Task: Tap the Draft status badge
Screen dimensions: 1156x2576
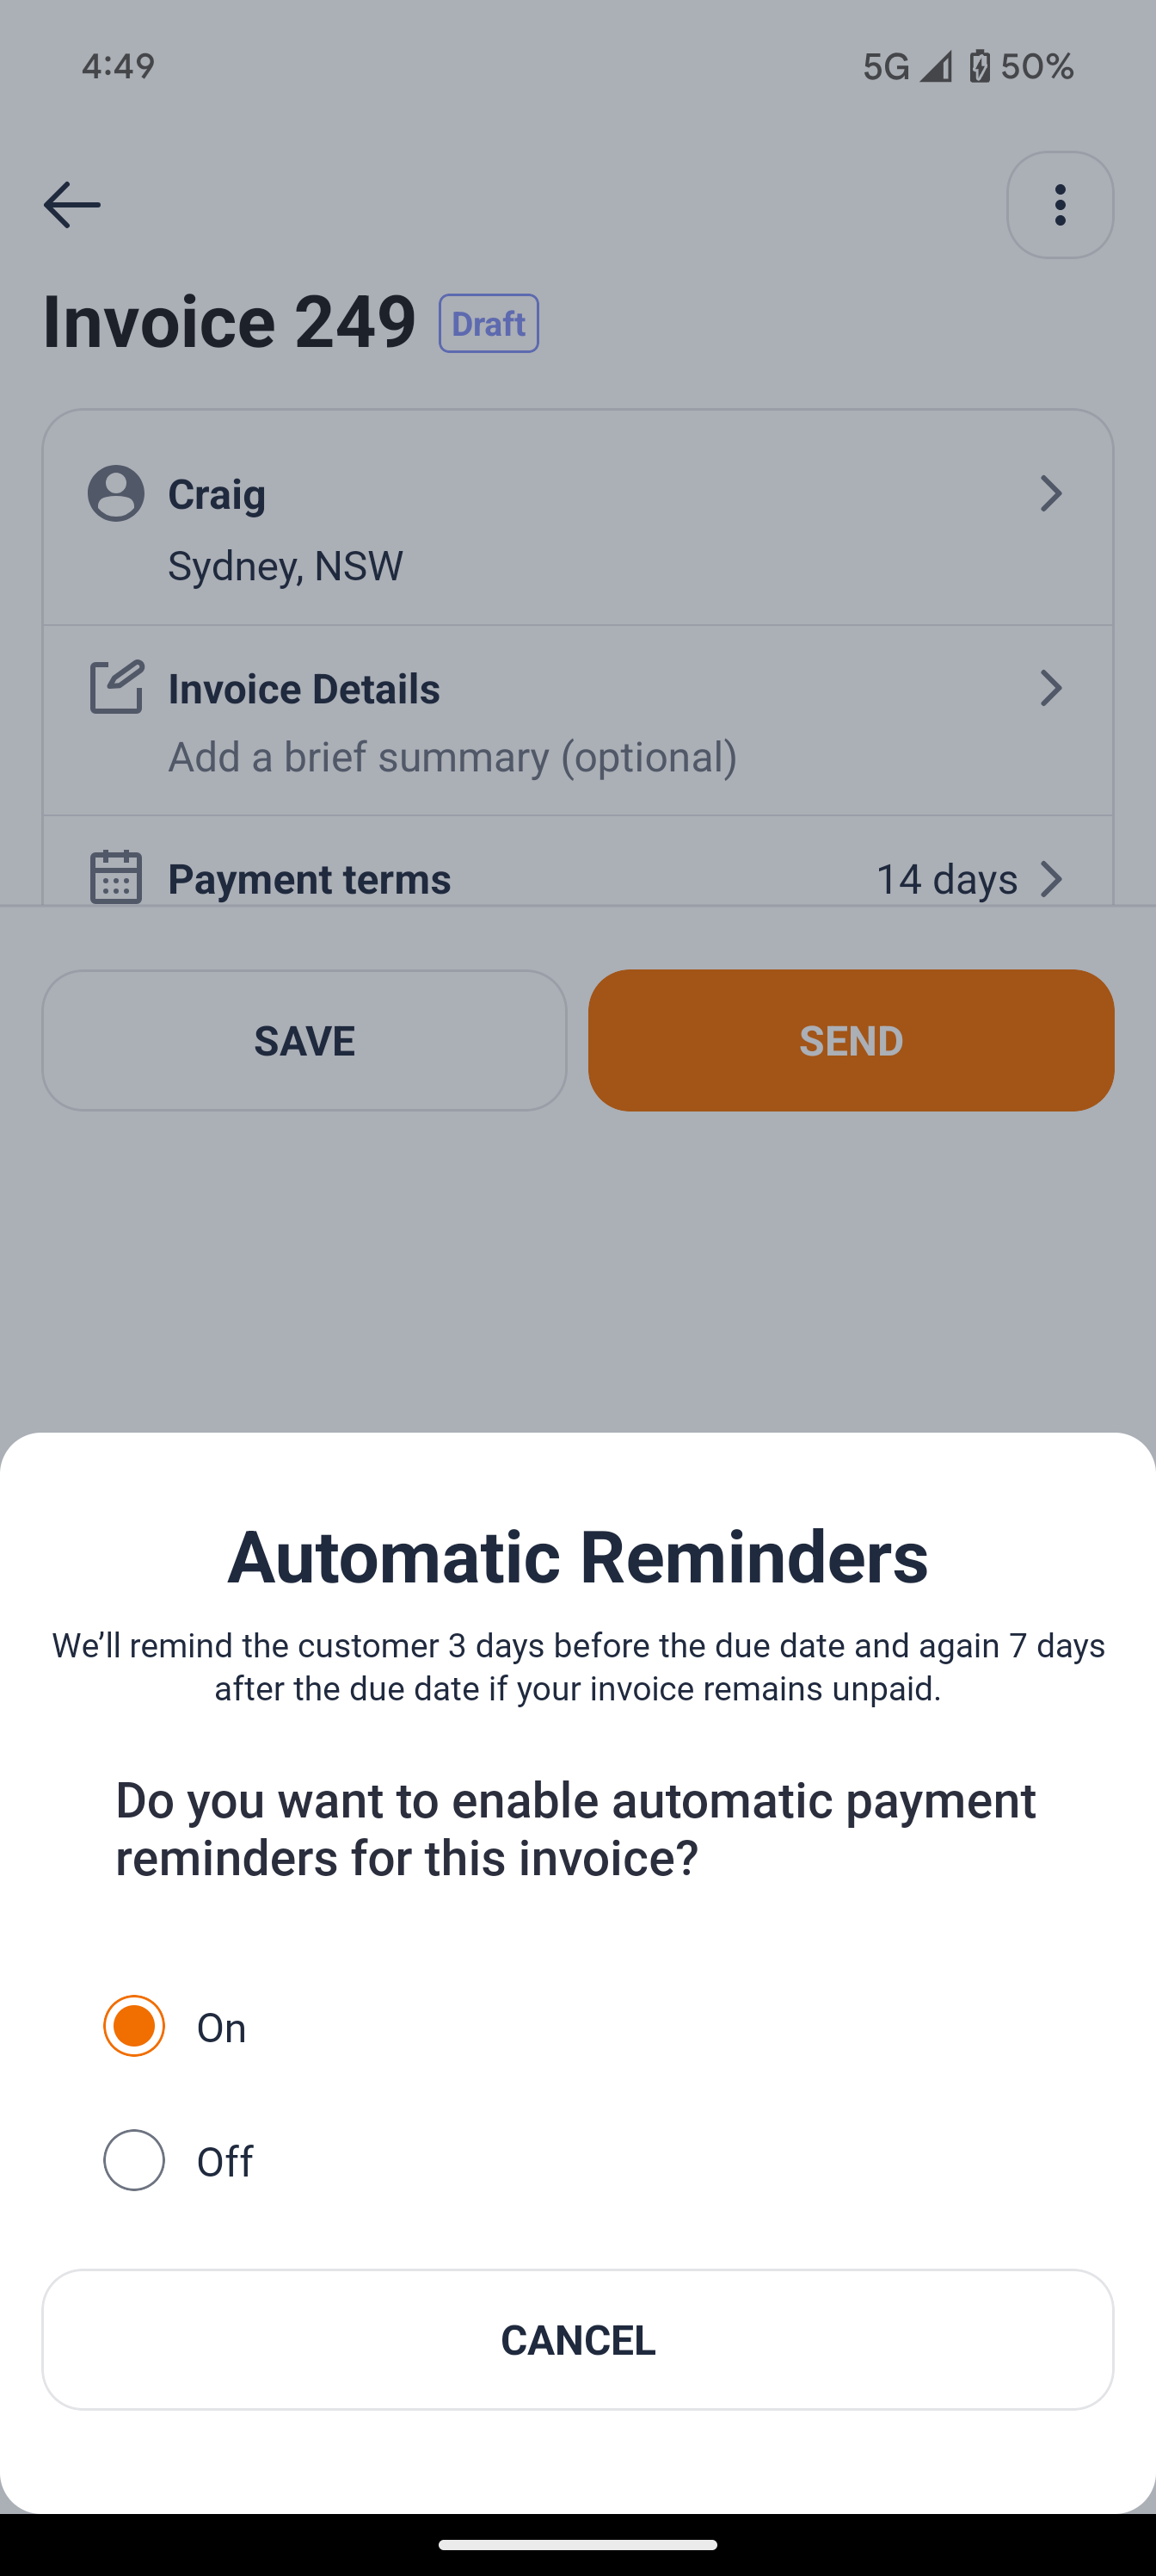Action: point(489,323)
